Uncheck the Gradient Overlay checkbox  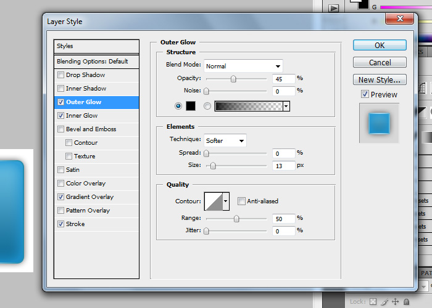(60, 197)
